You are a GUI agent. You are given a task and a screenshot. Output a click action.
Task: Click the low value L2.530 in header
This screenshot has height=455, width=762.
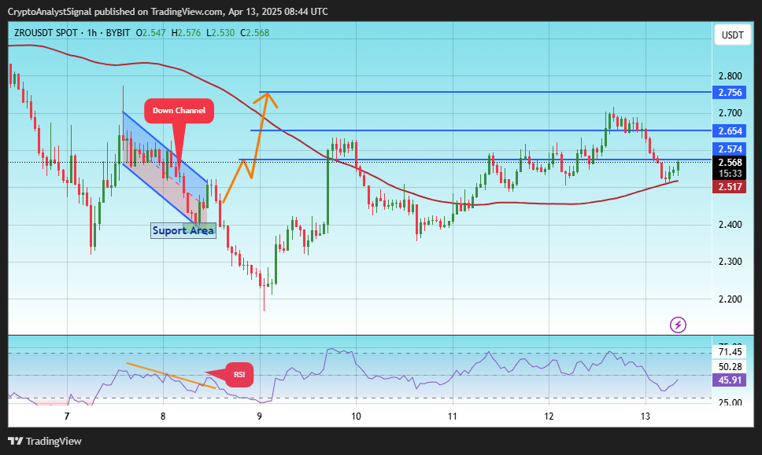220,33
